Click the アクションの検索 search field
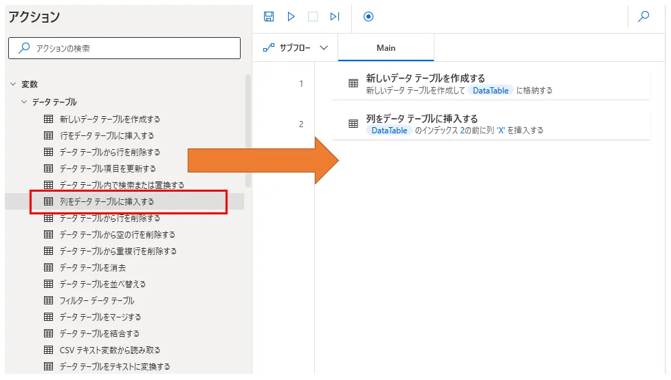 pos(124,48)
